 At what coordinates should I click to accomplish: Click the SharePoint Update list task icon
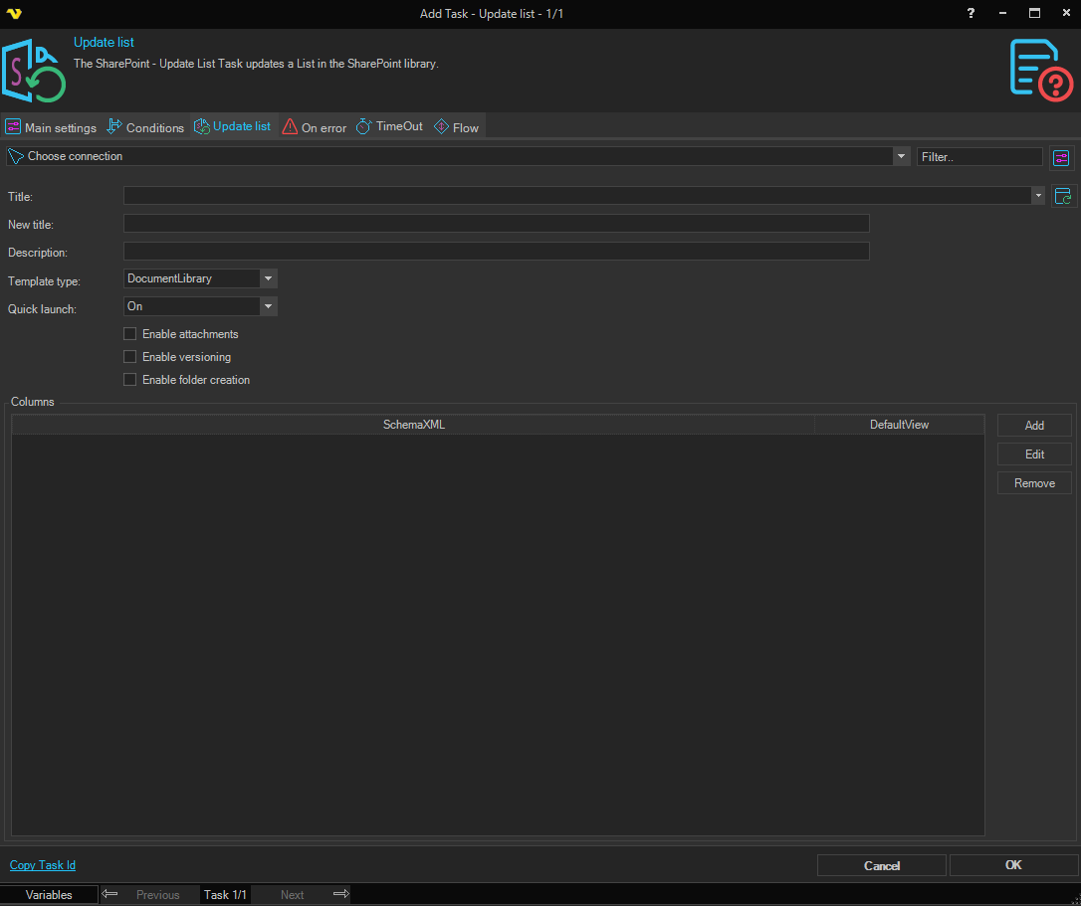[34, 71]
